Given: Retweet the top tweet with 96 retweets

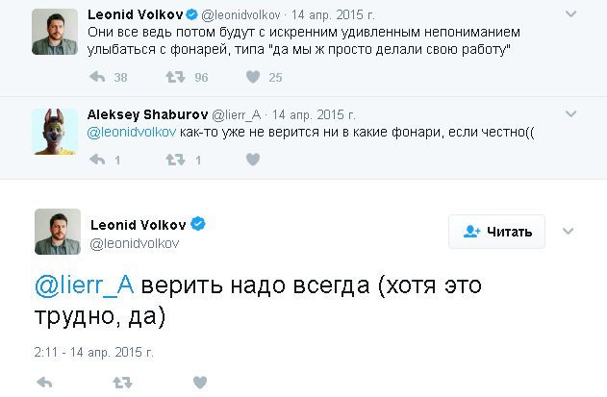Looking at the screenshot, I should pyautogui.click(x=175, y=77).
